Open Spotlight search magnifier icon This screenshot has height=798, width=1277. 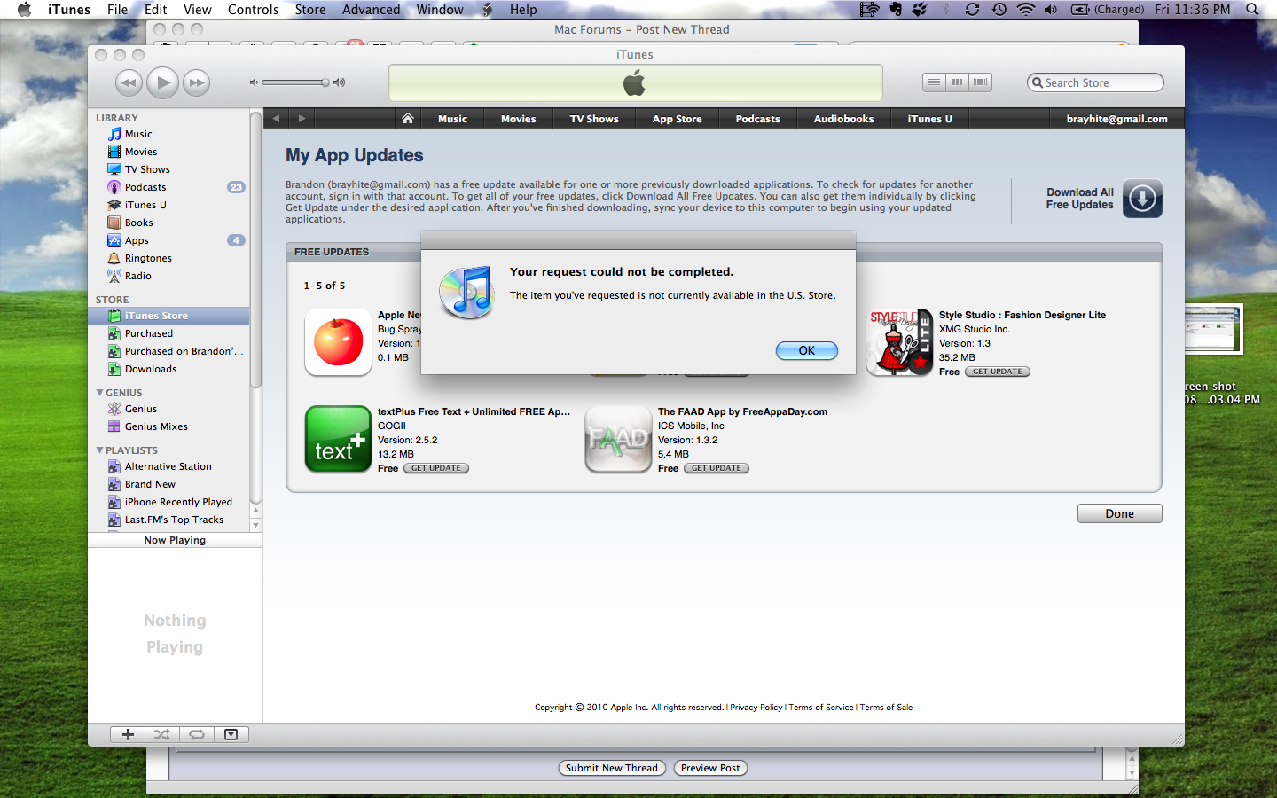(1252, 10)
